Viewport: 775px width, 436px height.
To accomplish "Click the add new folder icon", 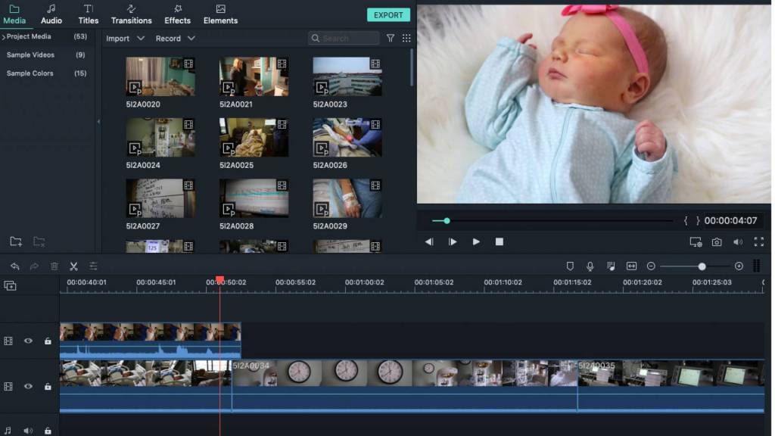I will tap(16, 241).
